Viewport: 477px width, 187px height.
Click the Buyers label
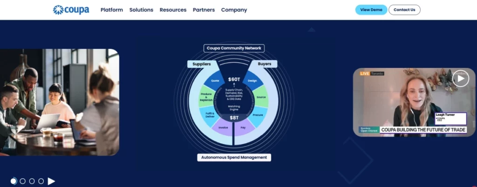265,64
